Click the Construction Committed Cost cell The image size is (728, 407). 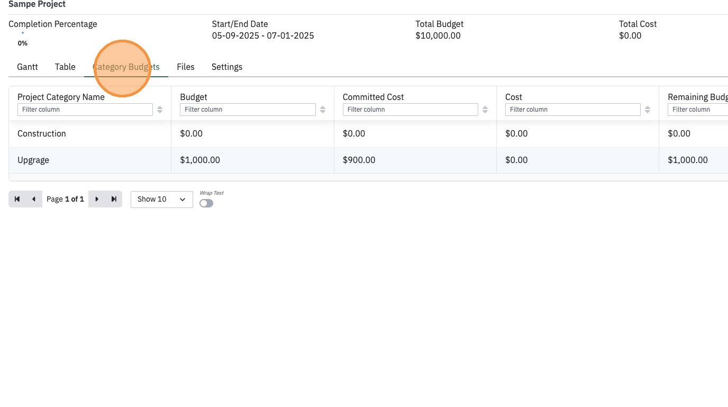[354, 133]
